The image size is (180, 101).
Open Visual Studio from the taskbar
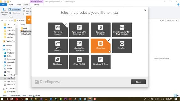(41, 99)
